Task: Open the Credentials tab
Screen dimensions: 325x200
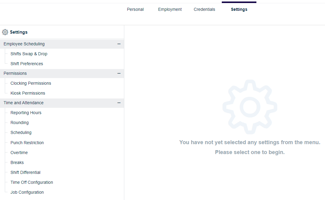Action: pos(204,9)
